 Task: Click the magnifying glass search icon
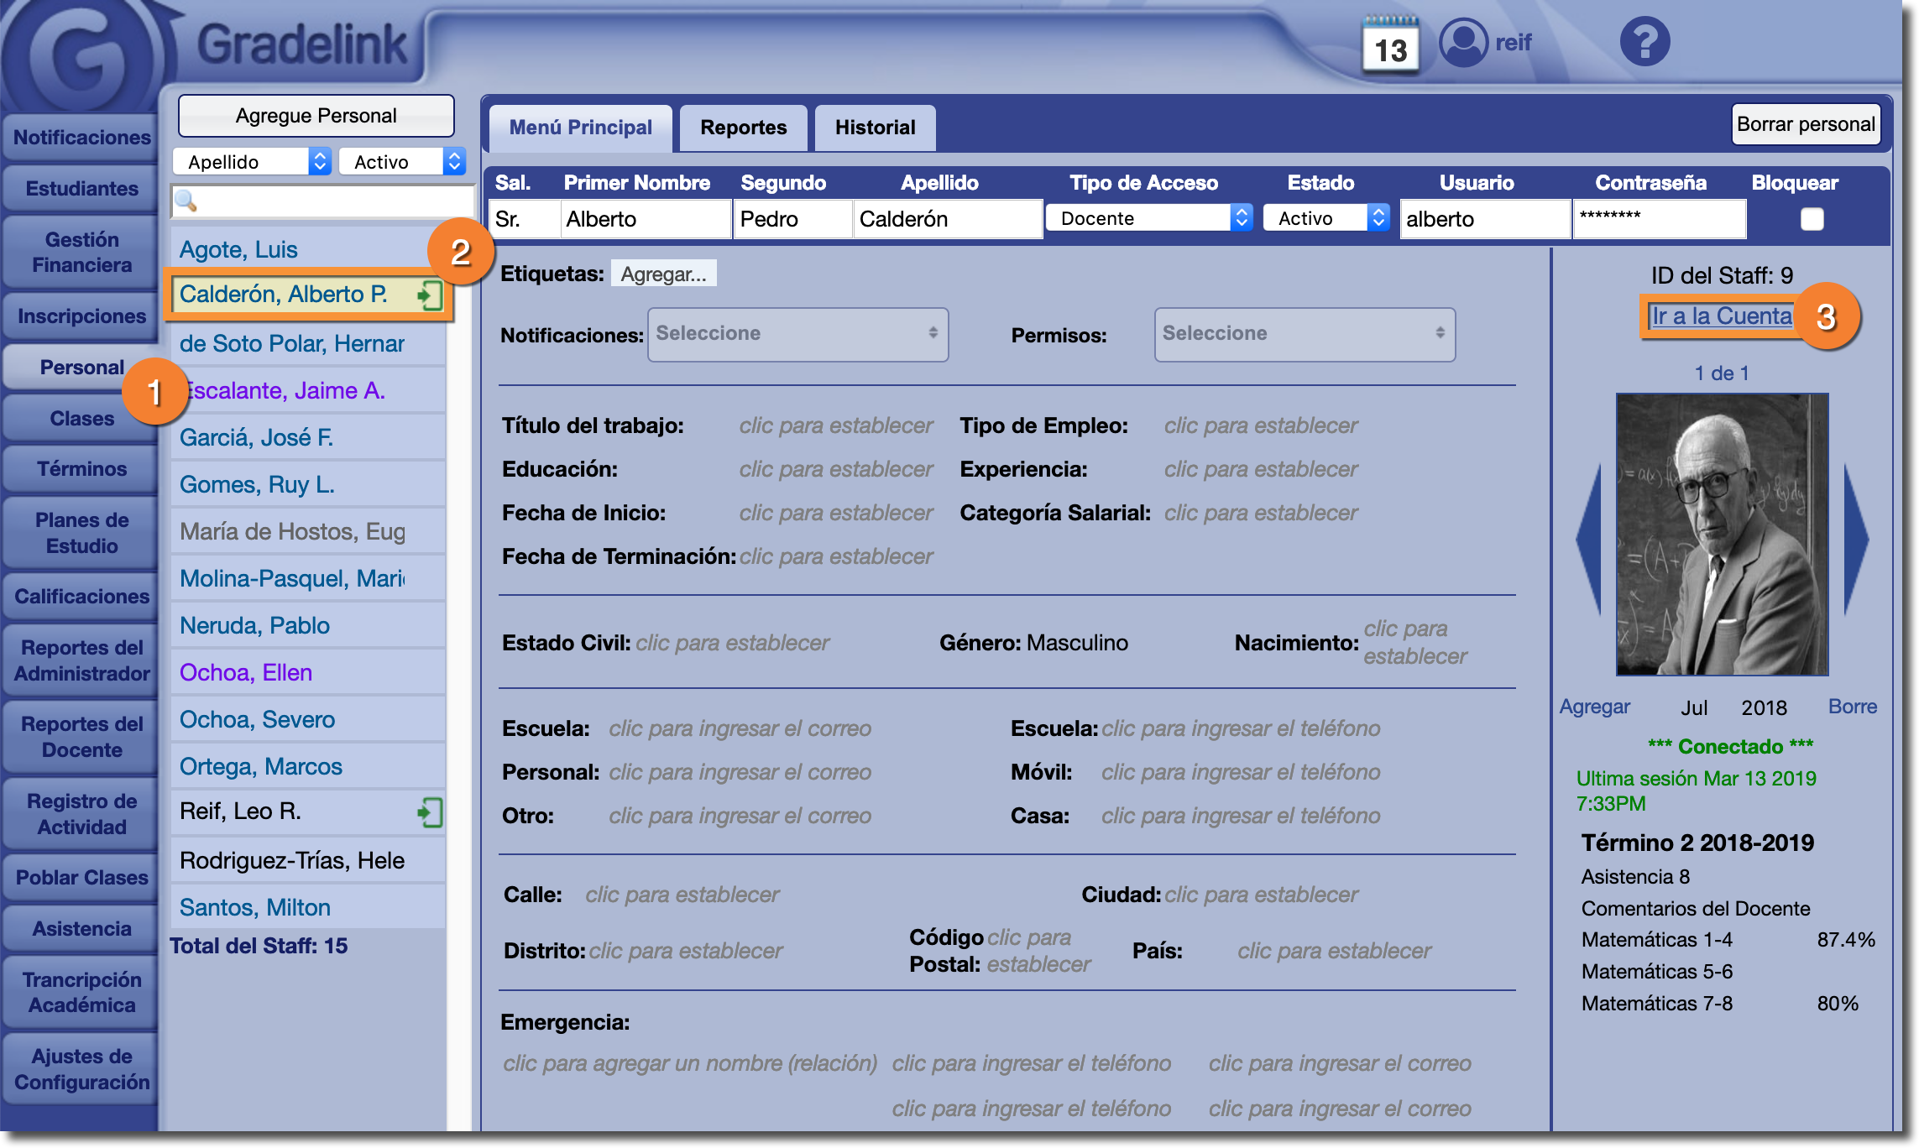click(186, 201)
